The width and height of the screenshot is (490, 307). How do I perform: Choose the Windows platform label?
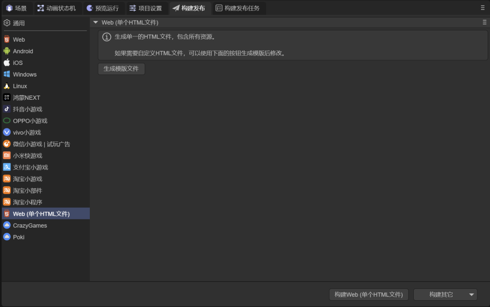click(24, 74)
